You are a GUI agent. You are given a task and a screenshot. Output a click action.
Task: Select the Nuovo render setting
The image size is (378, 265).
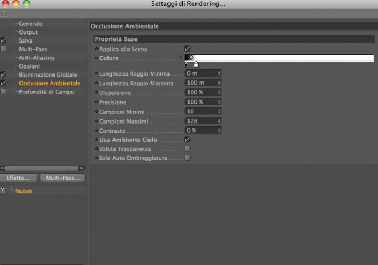click(23, 191)
